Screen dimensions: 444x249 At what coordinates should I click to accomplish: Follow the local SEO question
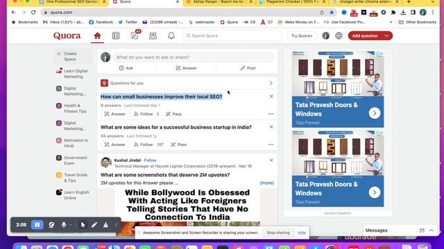146,114
